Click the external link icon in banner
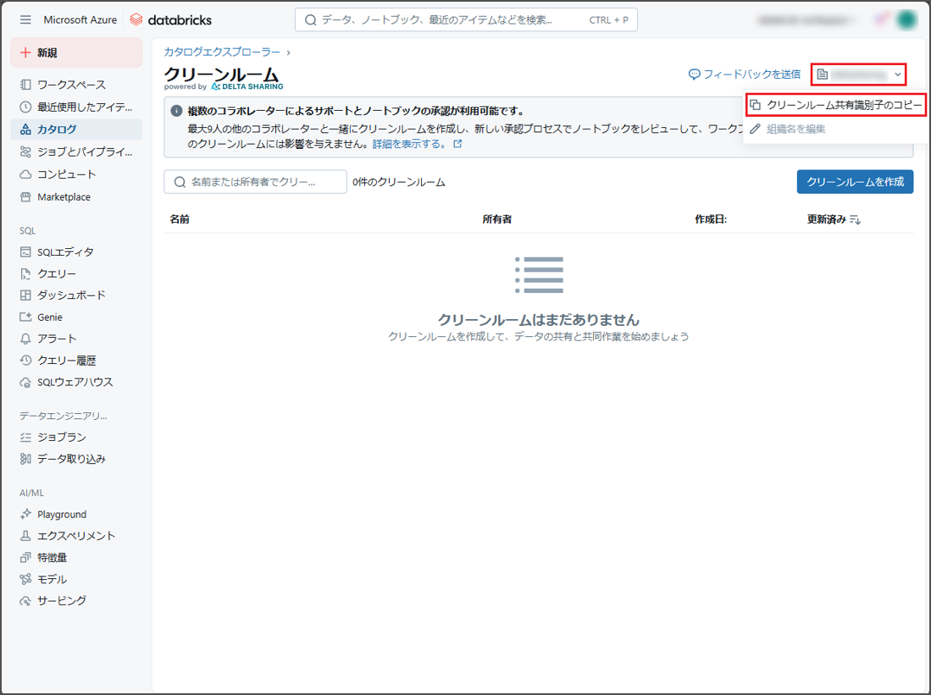Viewport: 931px width, 695px height. coord(457,144)
